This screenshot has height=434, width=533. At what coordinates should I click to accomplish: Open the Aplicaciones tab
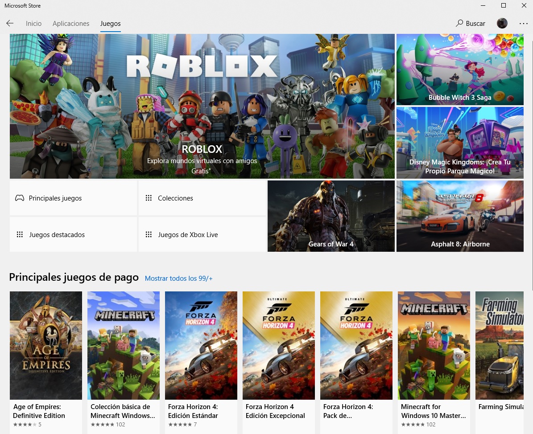click(70, 23)
